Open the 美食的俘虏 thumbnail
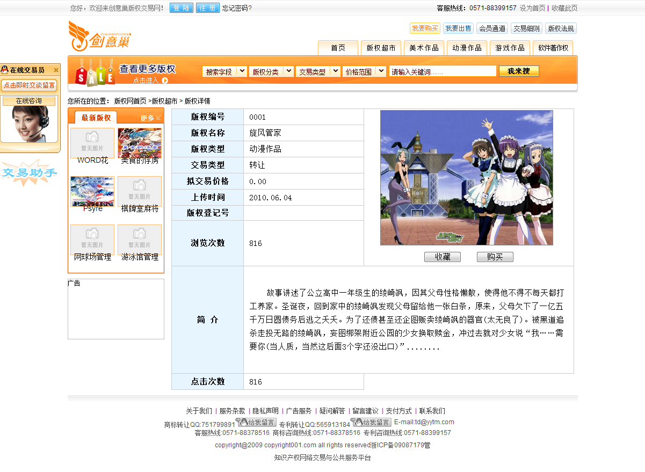The width and height of the screenshot is (645, 472). pyautogui.click(x=140, y=143)
